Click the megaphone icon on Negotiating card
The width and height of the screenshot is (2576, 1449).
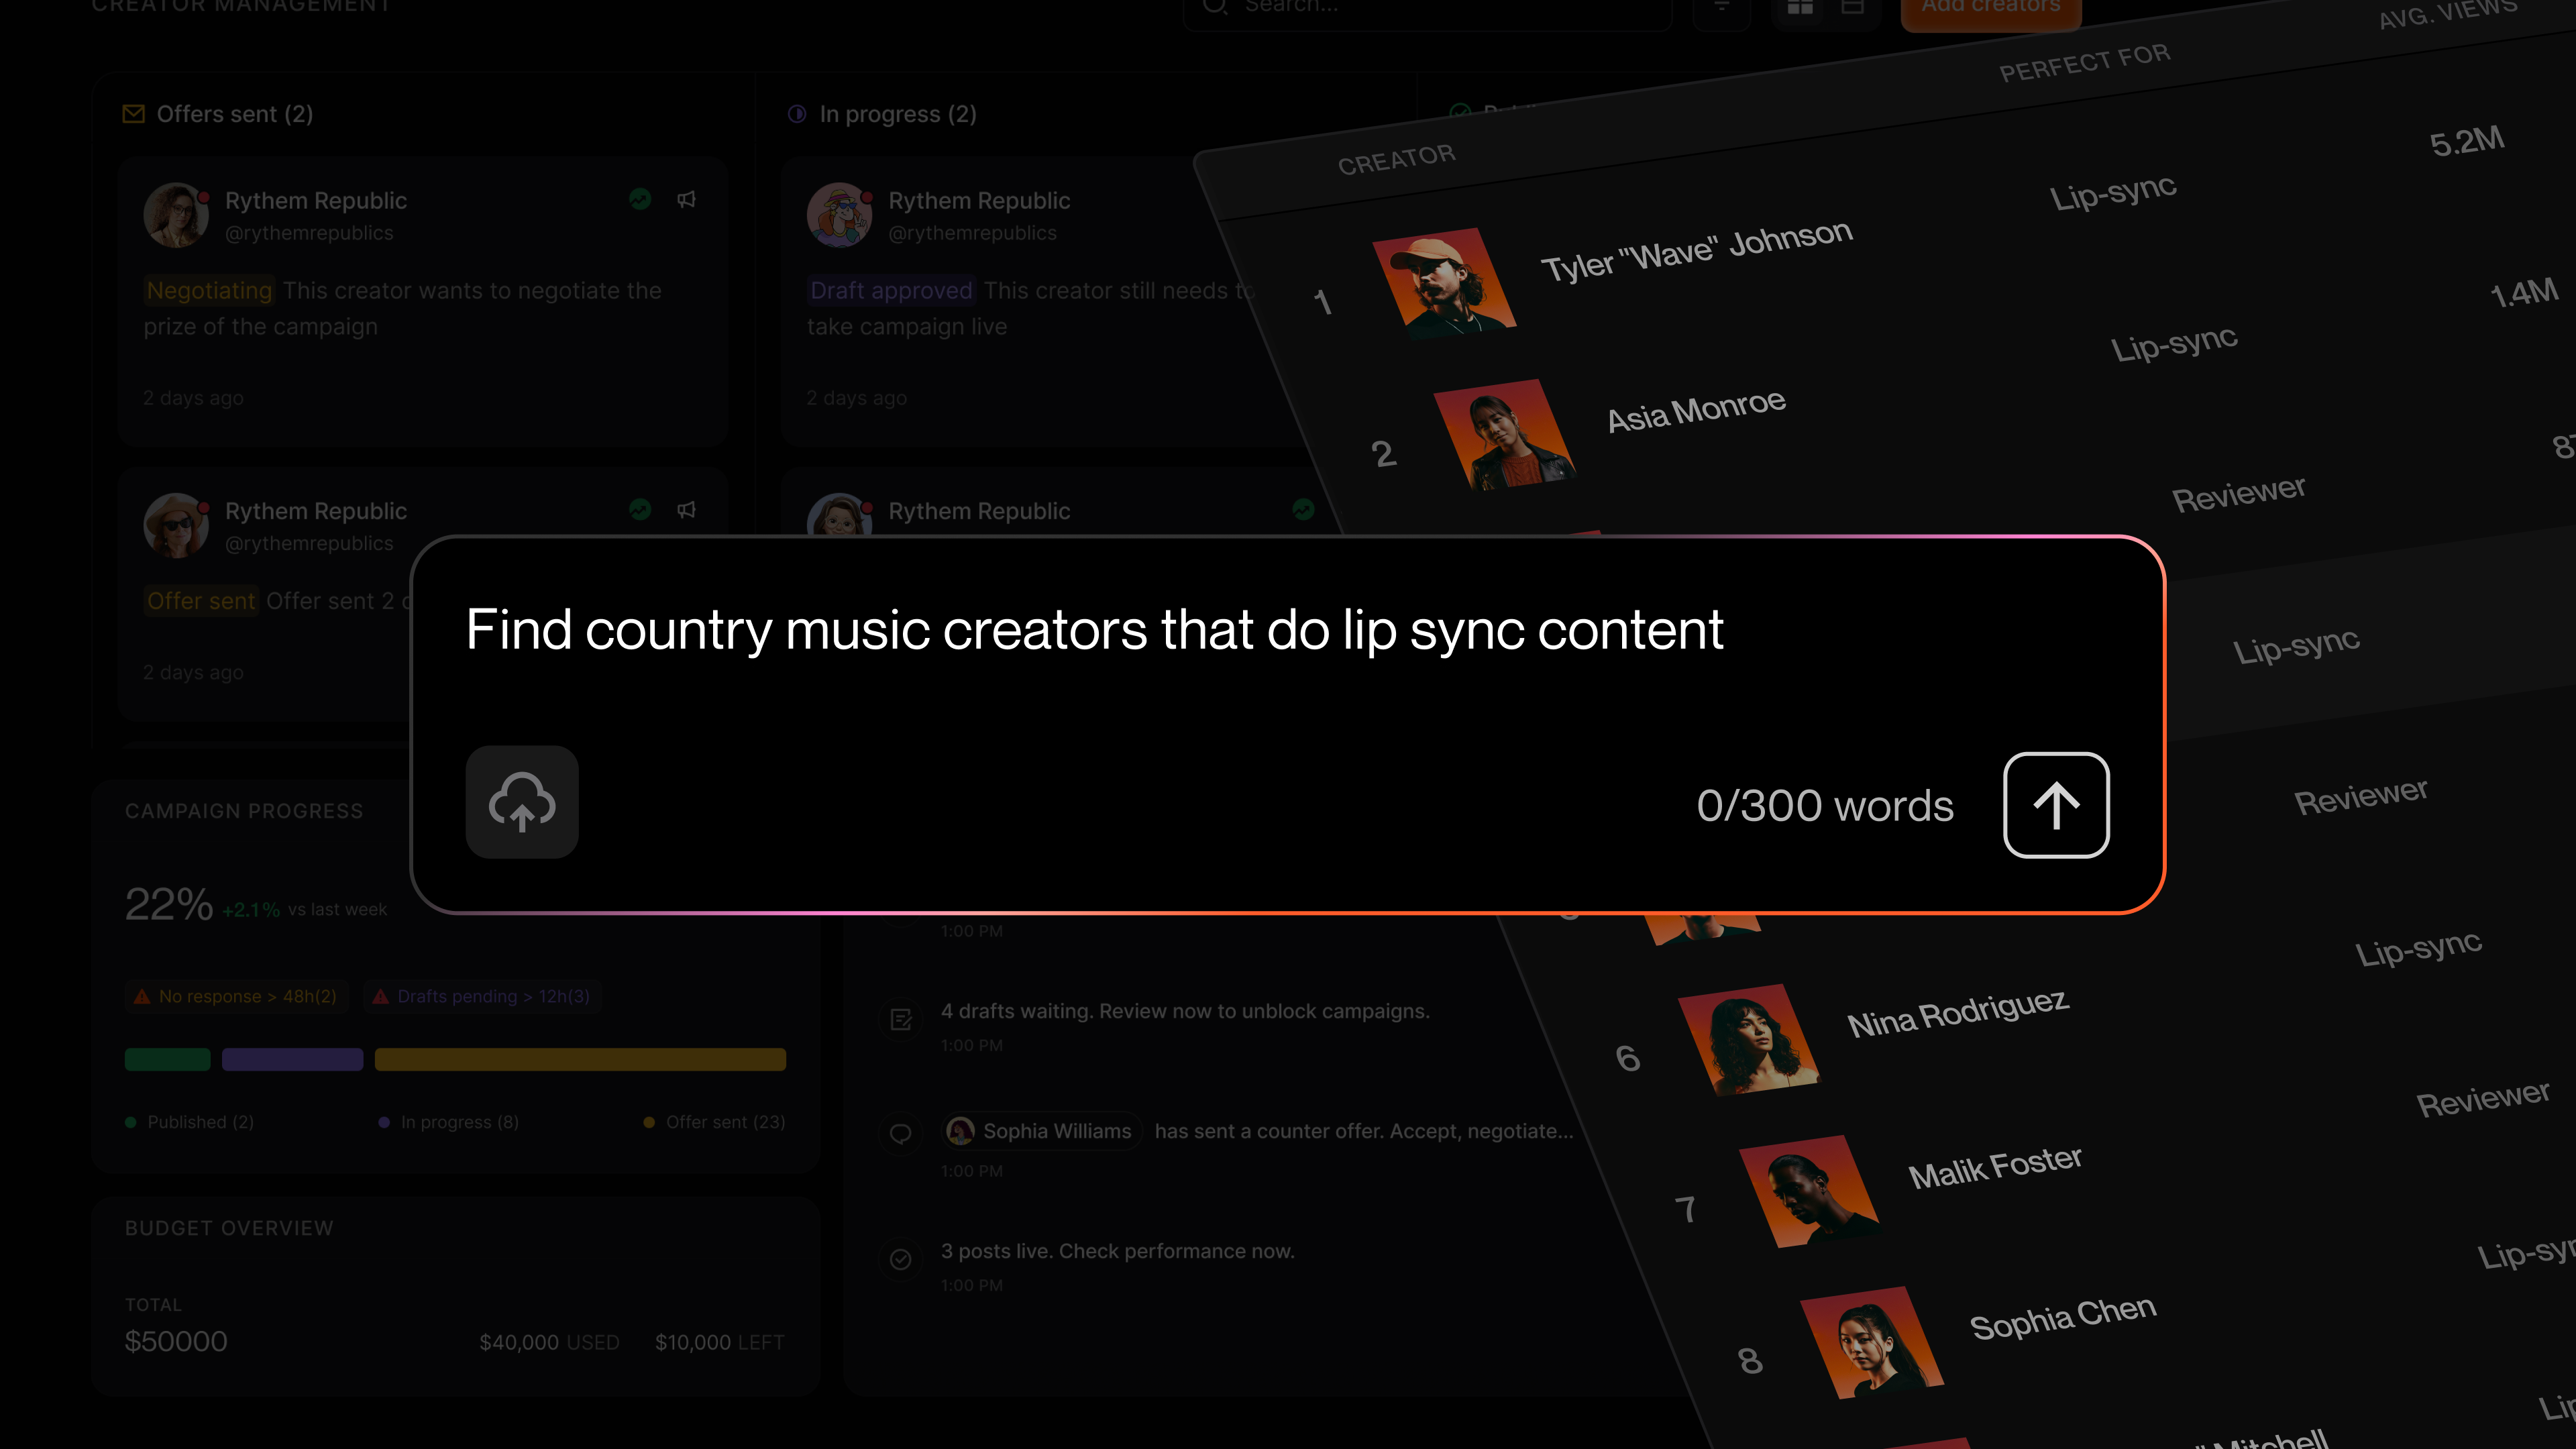point(686,199)
